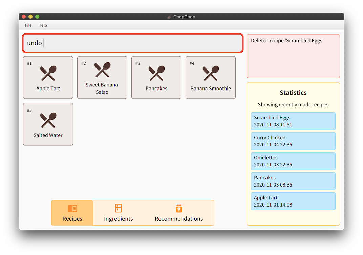Close the ChopChop window with red button
This screenshot has height=255, width=363.
24,17
